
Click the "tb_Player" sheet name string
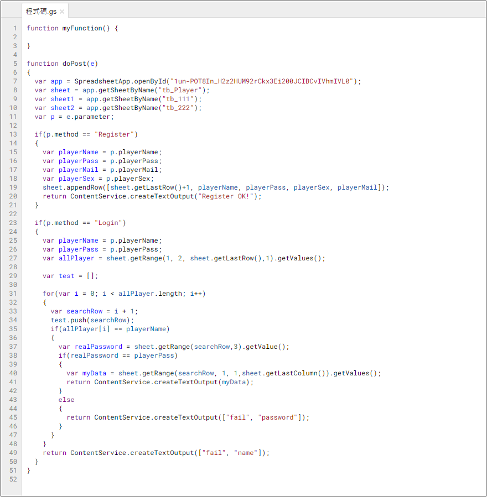(181, 90)
